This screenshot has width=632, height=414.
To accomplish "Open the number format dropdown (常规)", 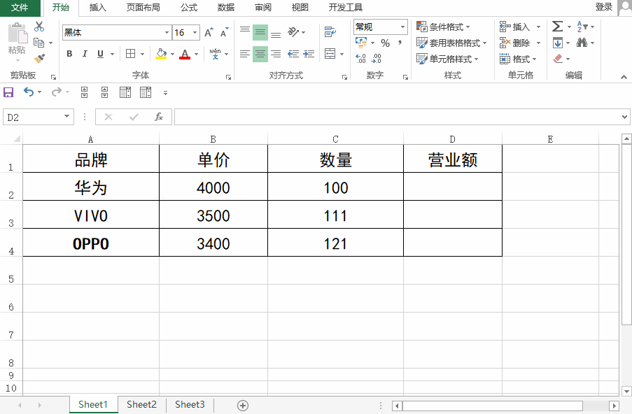I will (402, 27).
